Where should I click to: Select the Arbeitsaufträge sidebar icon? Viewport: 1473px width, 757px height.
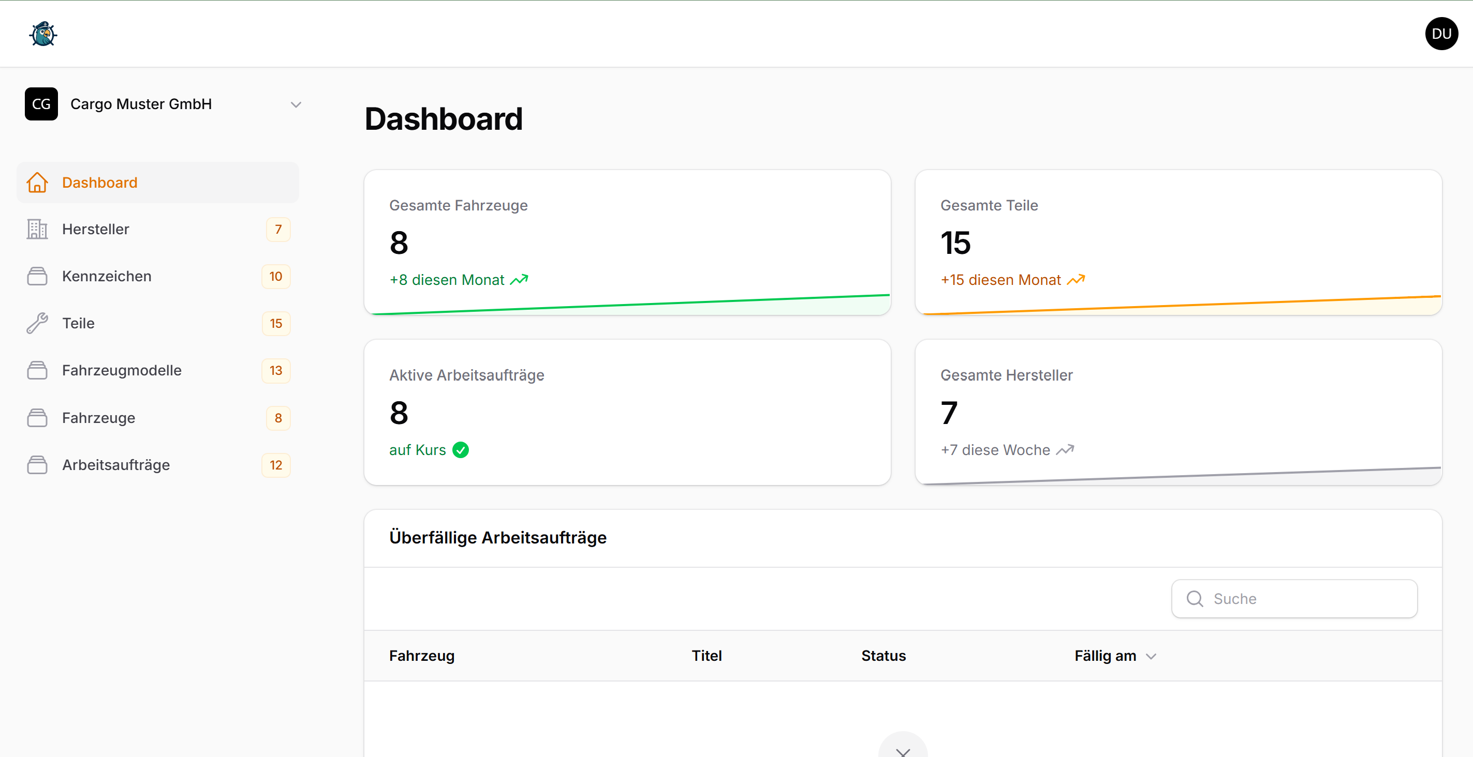coord(37,464)
